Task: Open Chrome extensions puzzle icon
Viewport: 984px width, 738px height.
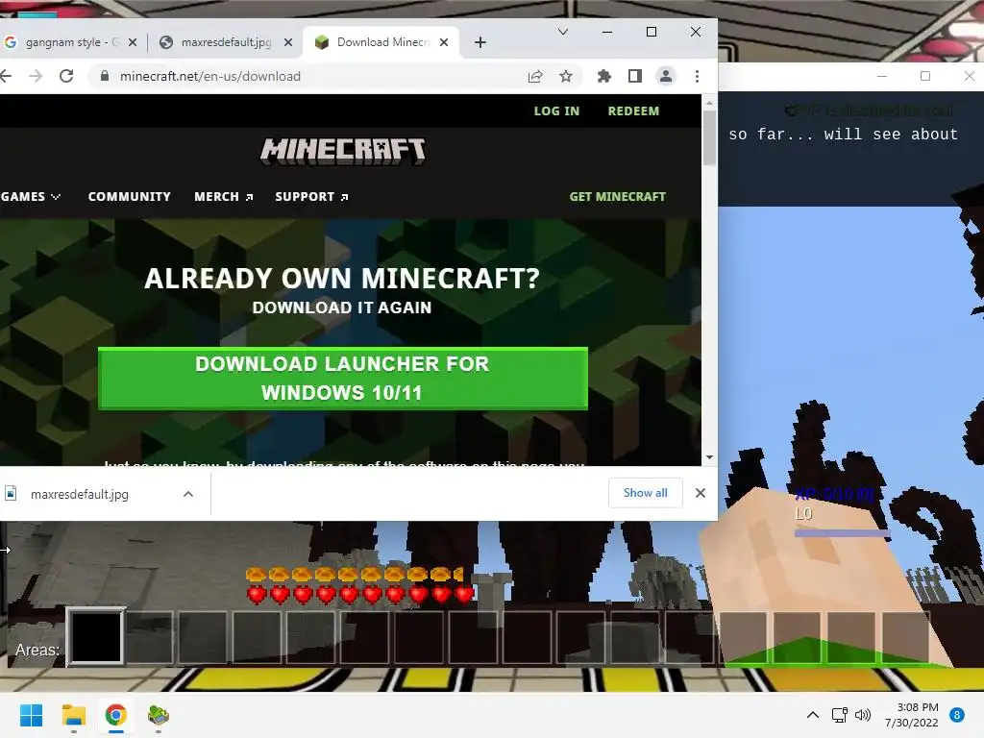Action: pos(603,76)
